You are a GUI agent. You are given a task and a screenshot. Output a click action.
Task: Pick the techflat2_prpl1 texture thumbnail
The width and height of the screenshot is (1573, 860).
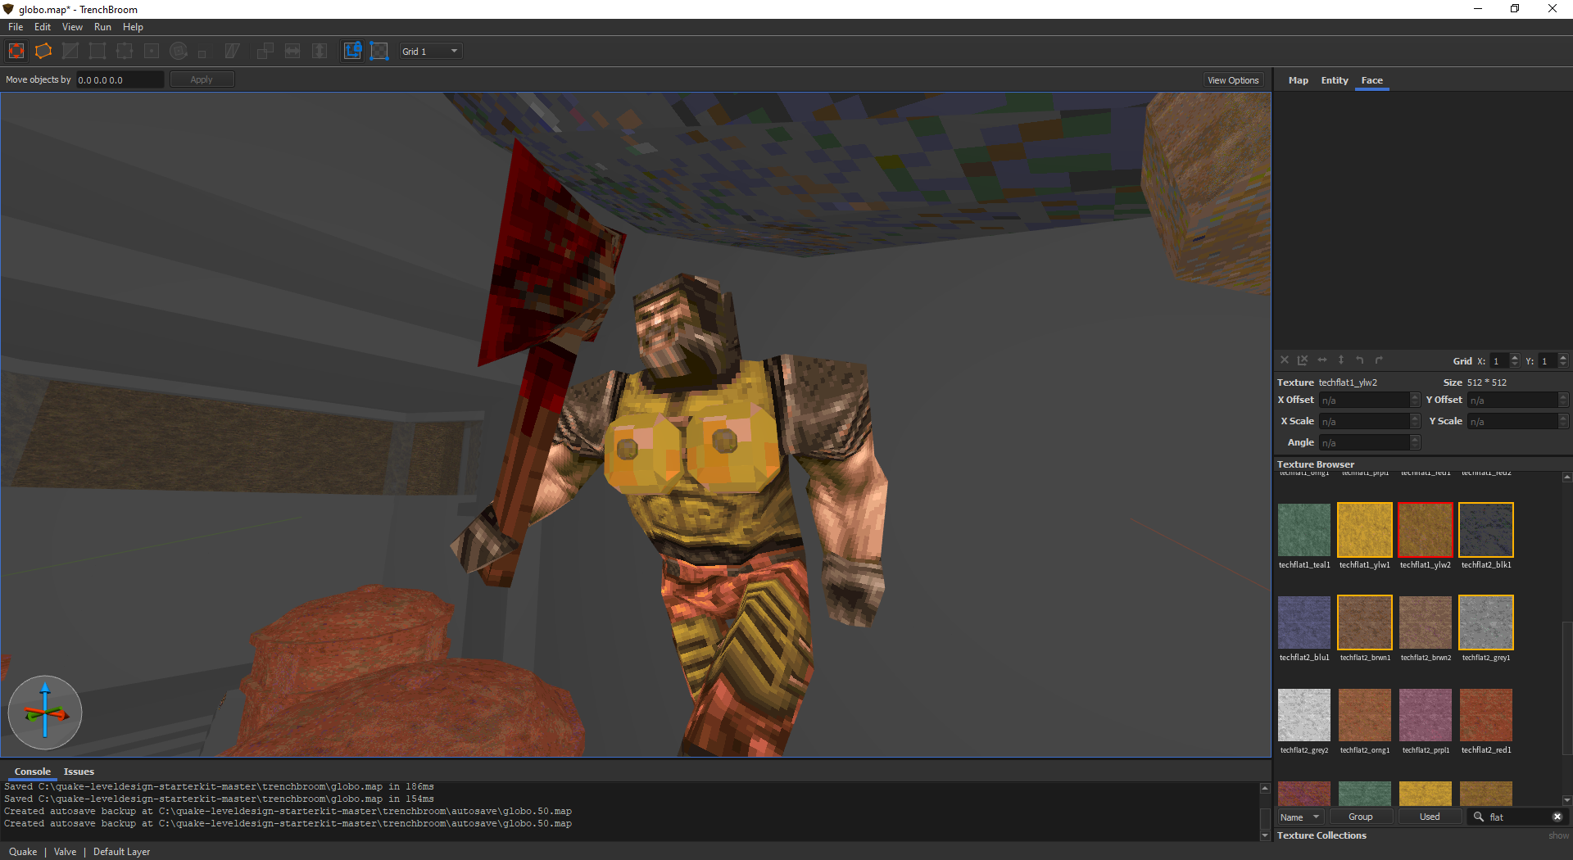pyautogui.click(x=1426, y=715)
